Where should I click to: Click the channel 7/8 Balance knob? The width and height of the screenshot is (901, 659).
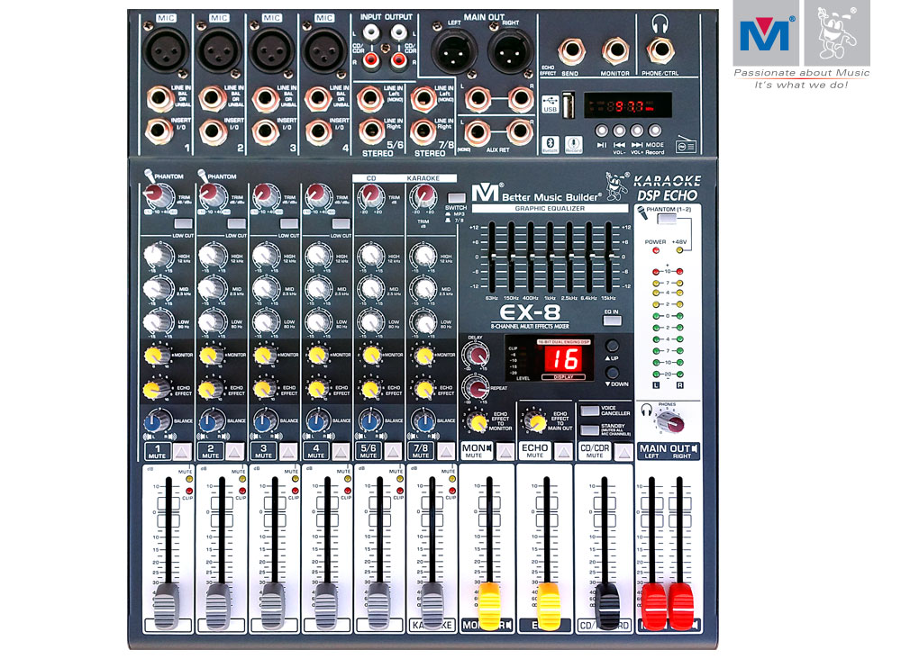pos(423,422)
